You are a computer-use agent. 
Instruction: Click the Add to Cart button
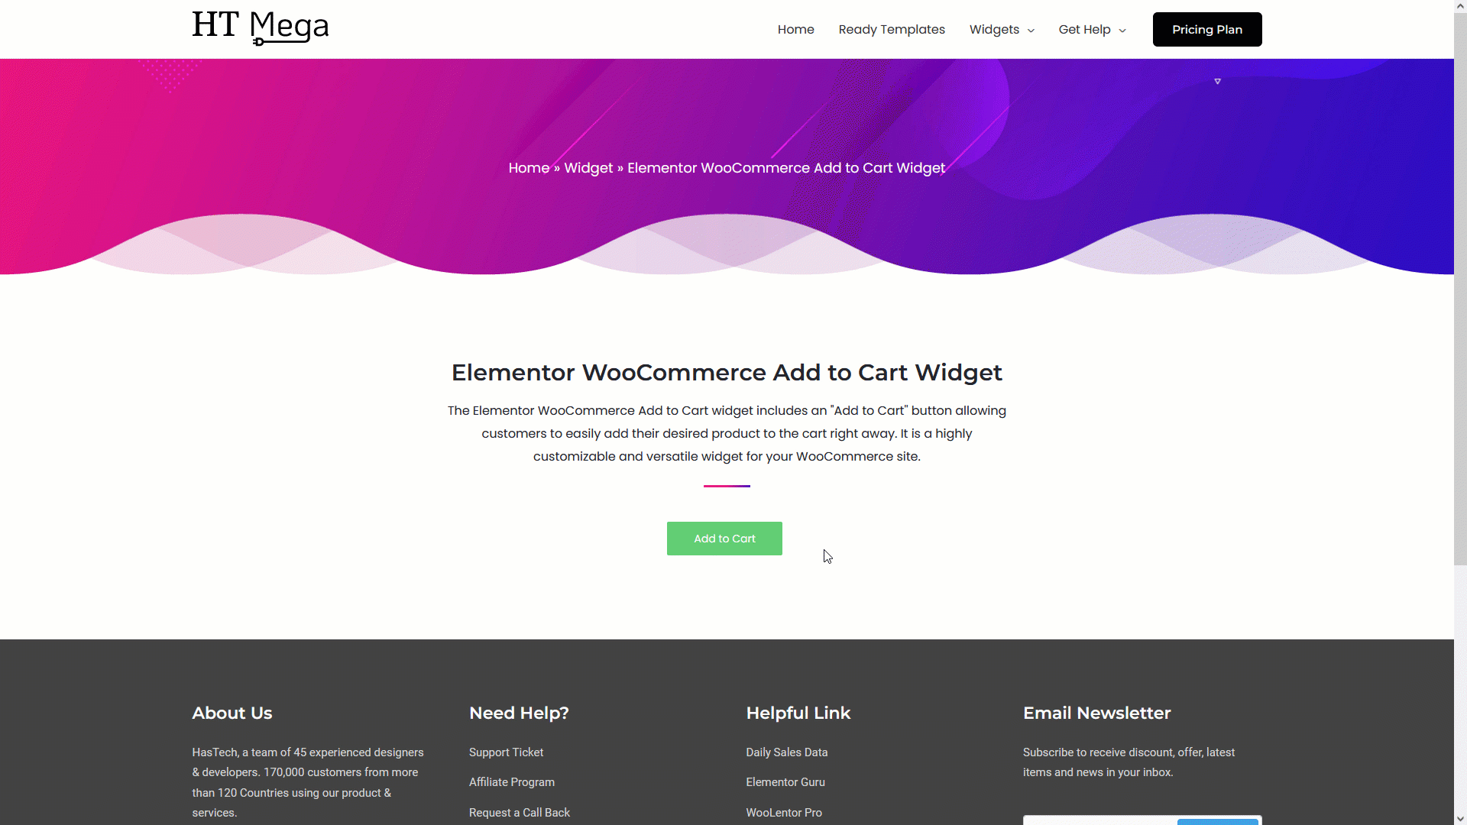tap(724, 538)
